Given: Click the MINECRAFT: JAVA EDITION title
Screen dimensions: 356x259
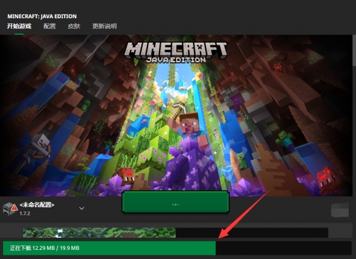Looking at the screenshot, I should 42,16.
